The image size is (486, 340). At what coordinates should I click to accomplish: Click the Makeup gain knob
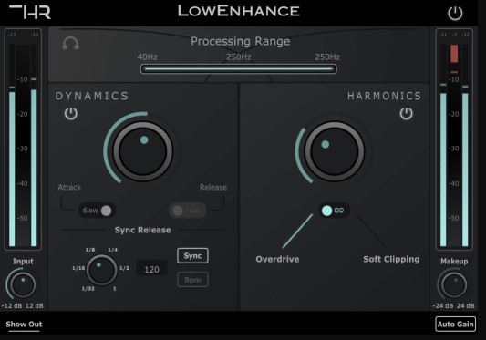(454, 284)
